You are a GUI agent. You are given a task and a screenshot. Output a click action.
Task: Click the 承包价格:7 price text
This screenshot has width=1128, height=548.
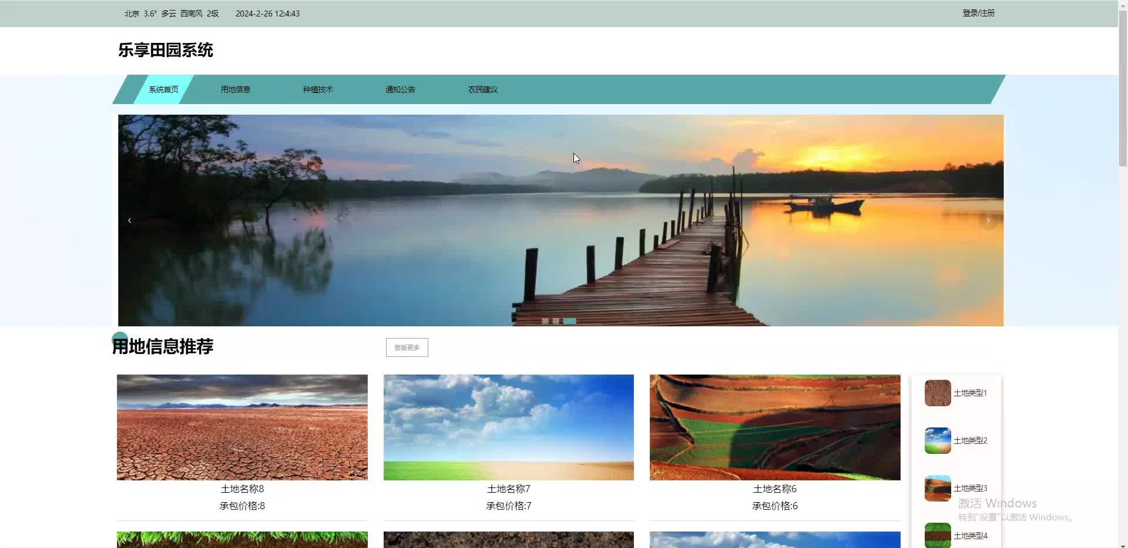[x=509, y=506]
